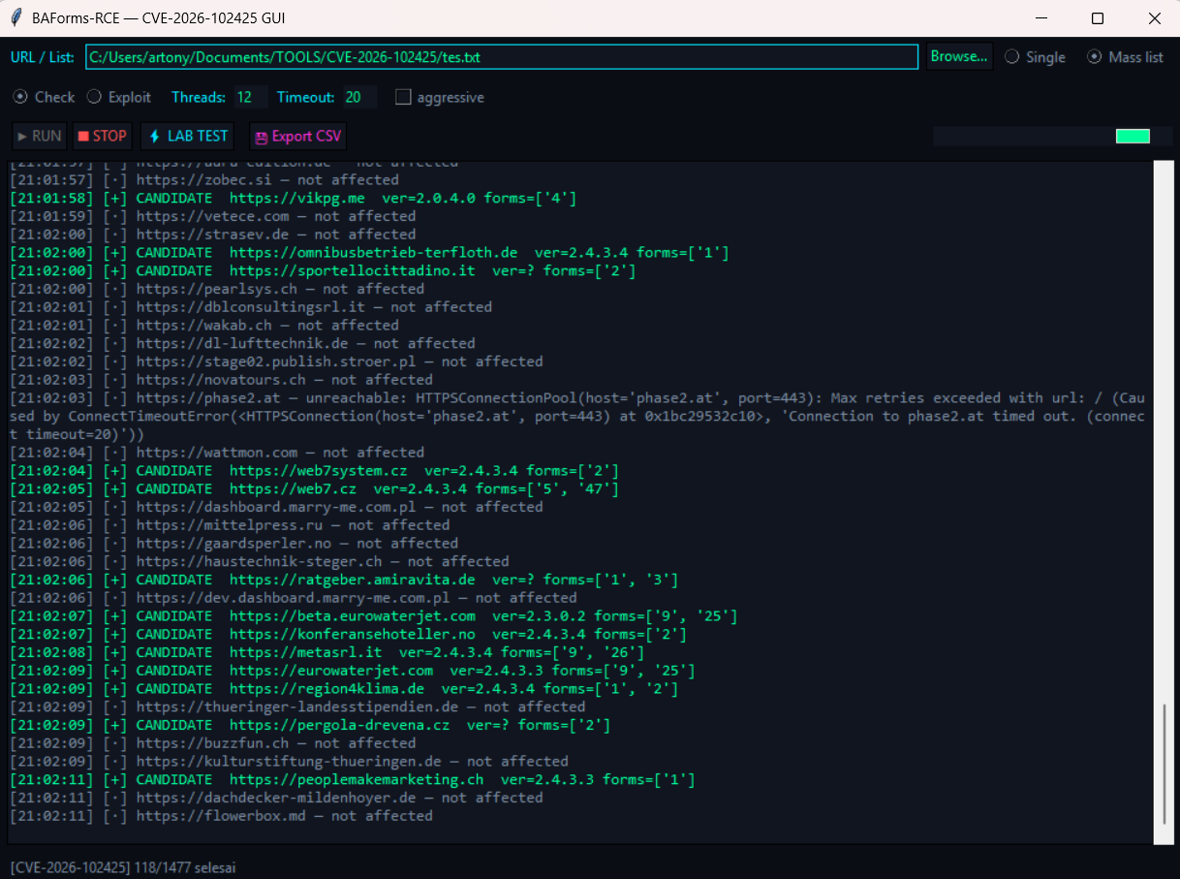The image size is (1180, 879).
Task: Select the Single radio button
Action: pos(1035,57)
